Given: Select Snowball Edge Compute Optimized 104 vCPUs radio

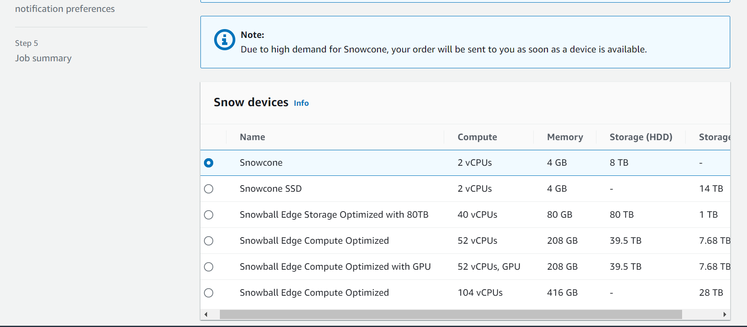Looking at the screenshot, I should [209, 293].
